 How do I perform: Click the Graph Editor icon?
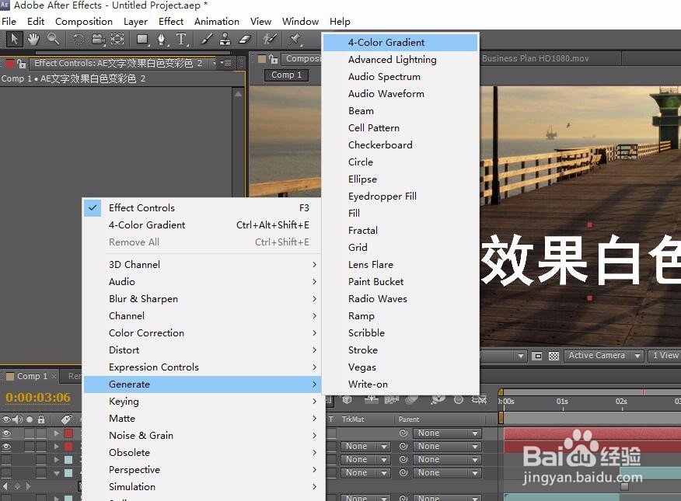click(x=480, y=399)
